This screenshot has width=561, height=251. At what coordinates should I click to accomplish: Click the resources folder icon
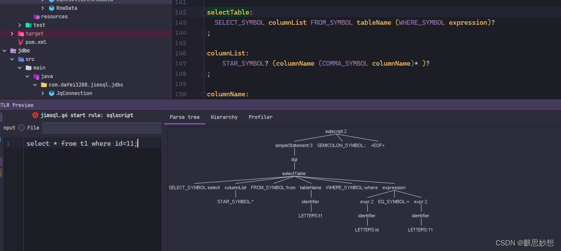point(36,16)
